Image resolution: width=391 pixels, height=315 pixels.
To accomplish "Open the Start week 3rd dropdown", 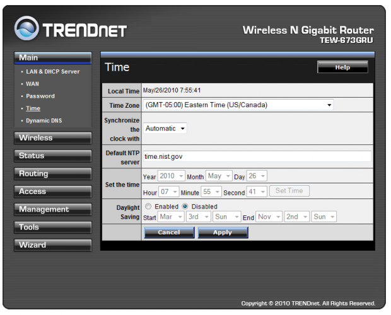I will click(x=199, y=217).
